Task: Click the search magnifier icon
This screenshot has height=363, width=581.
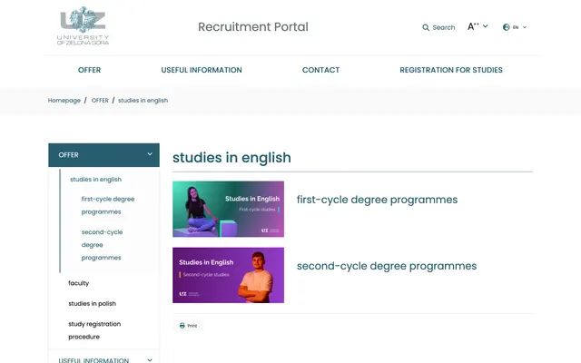Action: click(x=426, y=27)
